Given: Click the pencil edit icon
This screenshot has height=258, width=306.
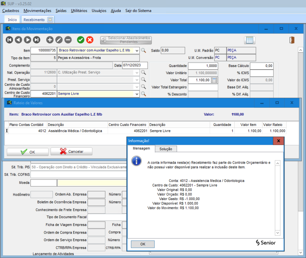Looking at the screenshot, I should [x=59, y=40].
